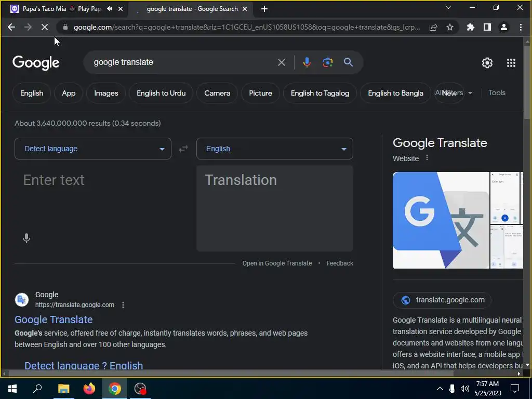532x399 pixels.
Task: Choose English to Bangla chip
Action: tap(395, 93)
